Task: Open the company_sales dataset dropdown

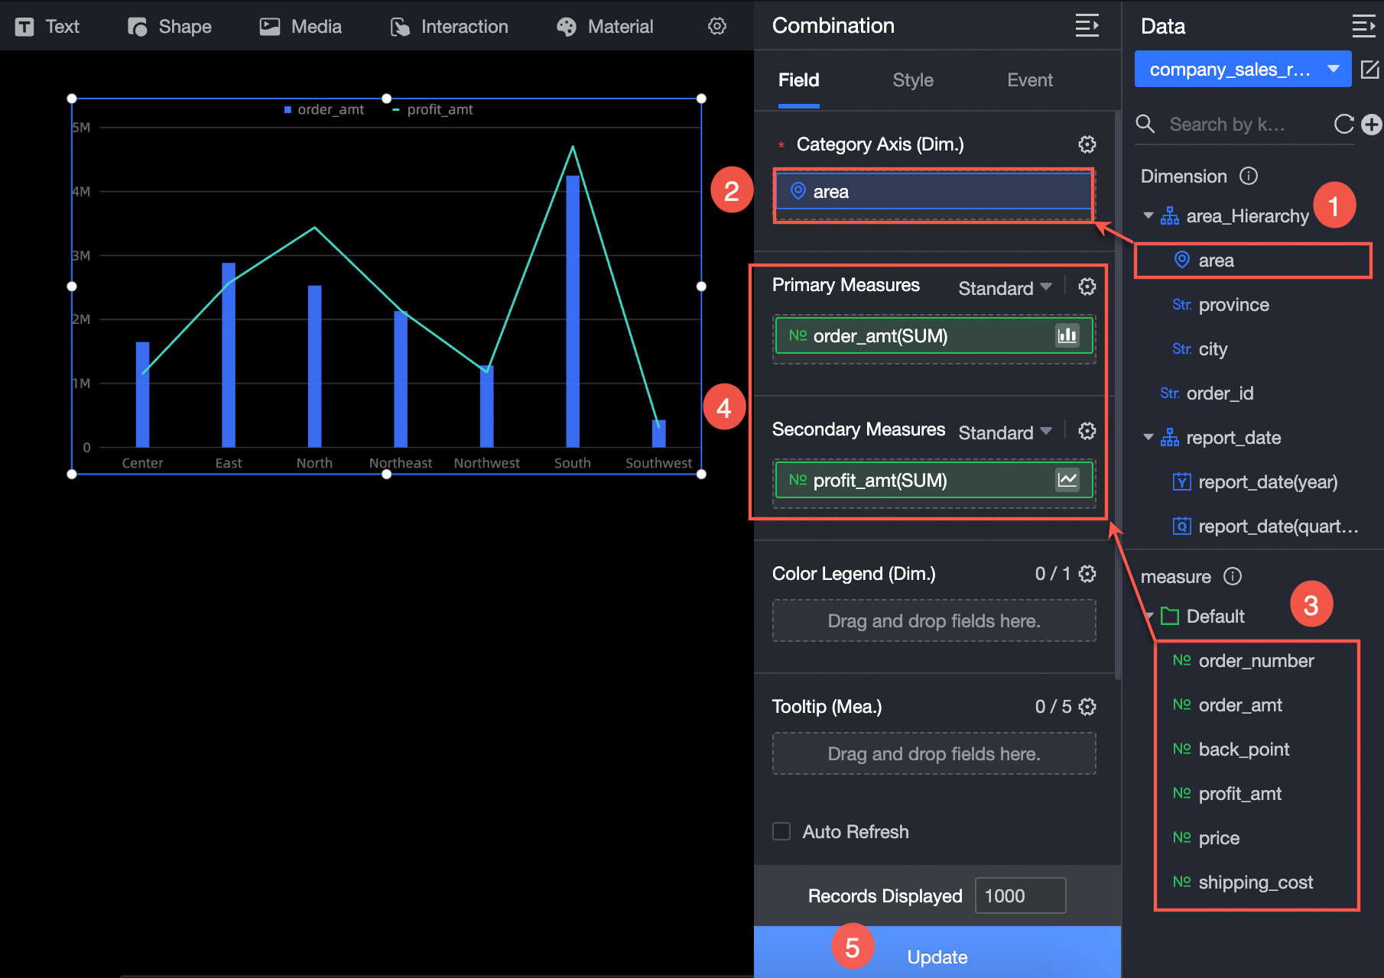Action: coord(1243,70)
